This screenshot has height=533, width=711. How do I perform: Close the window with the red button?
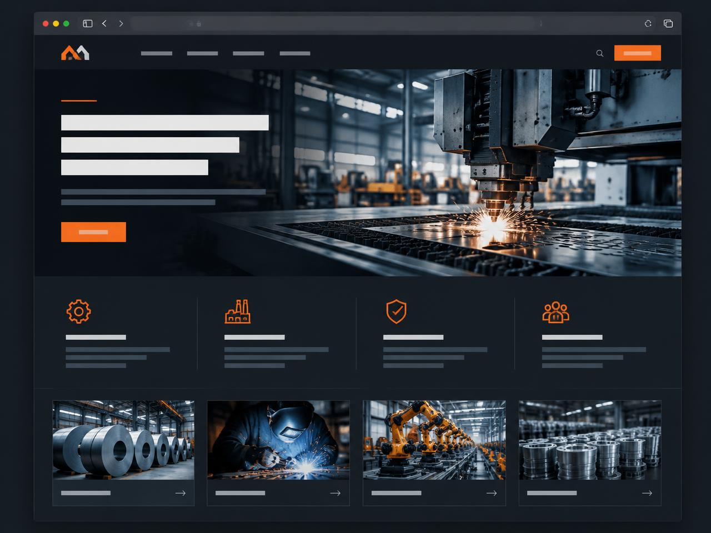click(x=46, y=23)
